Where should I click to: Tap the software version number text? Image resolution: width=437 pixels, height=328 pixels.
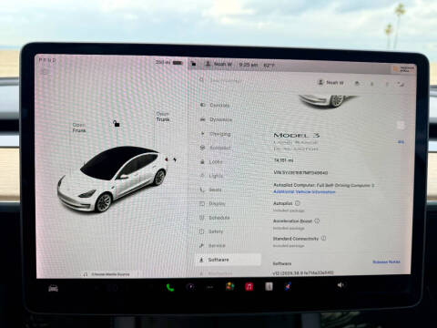pos(303,273)
